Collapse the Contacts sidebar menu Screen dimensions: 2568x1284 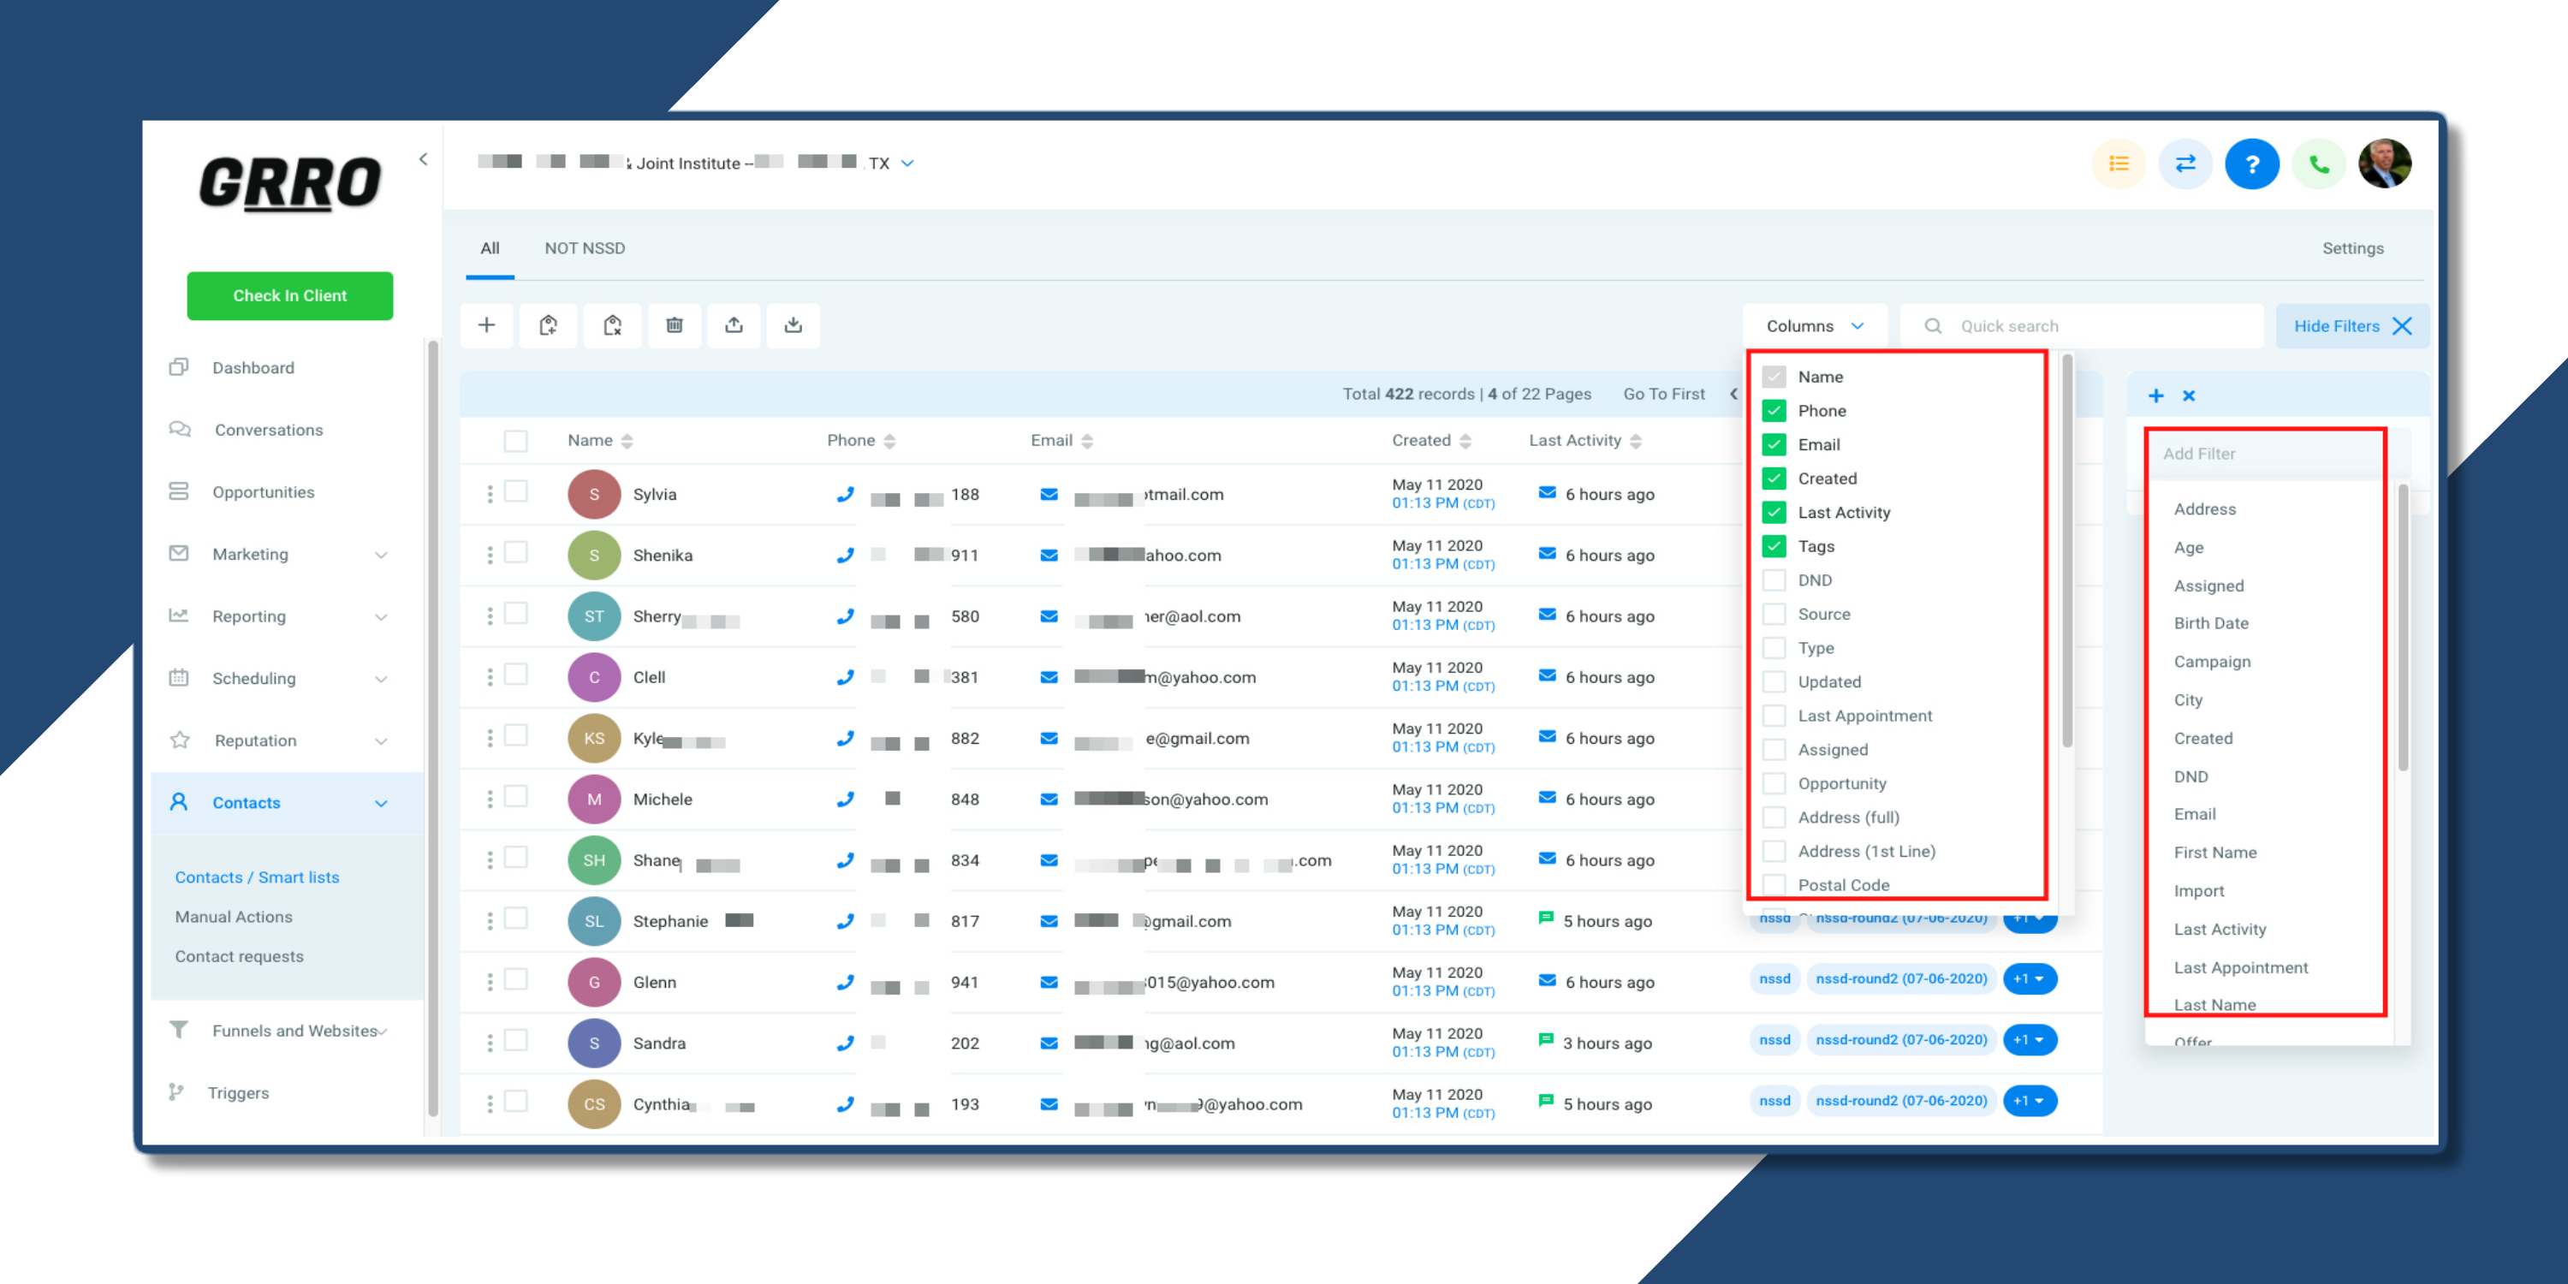pyautogui.click(x=381, y=804)
